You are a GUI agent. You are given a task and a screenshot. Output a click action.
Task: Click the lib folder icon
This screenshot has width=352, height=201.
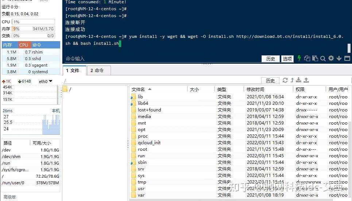tap(134, 97)
